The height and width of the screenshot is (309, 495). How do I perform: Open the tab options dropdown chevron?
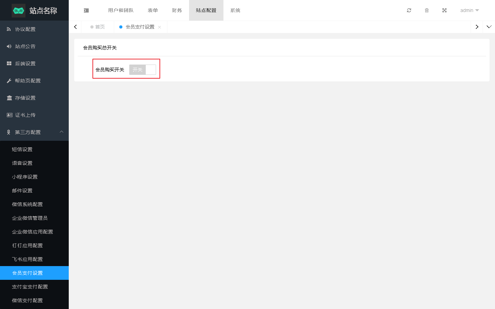click(489, 27)
